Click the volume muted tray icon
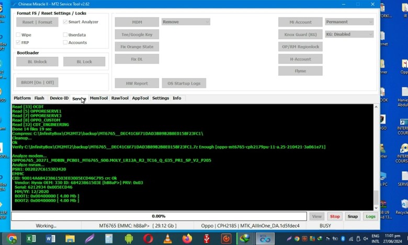Viewport: 408px width, 245px height. click(366, 239)
